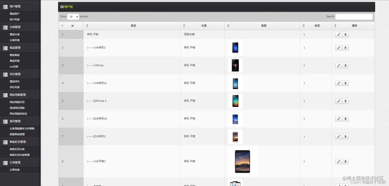Viewport: 389px width, 186px height.
Task: Edit the 红米Note 3 row
Action: click(339, 101)
